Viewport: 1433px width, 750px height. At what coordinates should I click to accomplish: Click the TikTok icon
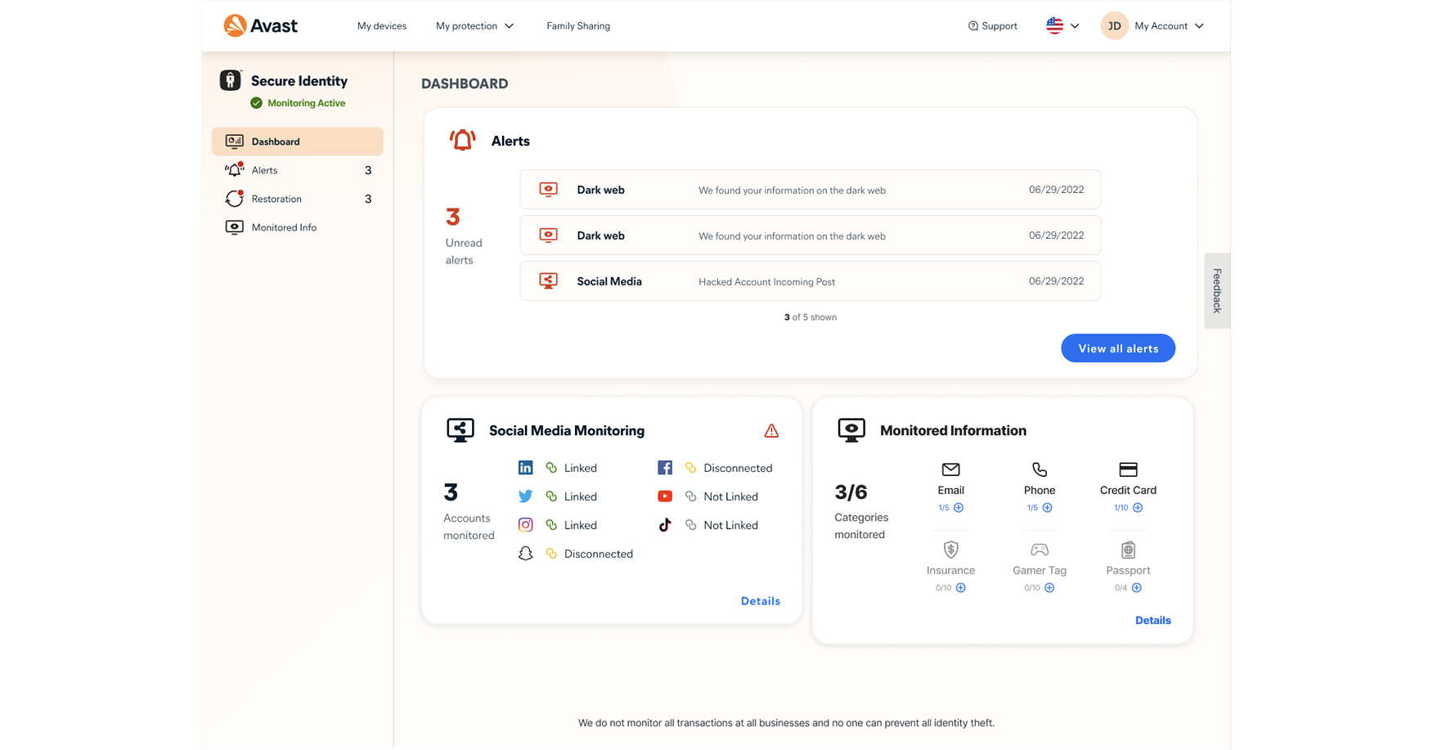(665, 525)
